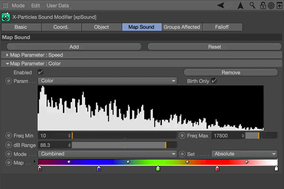This screenshot has width=284, height=189.
Task: Select the red gradient knot
Action: 217,169
